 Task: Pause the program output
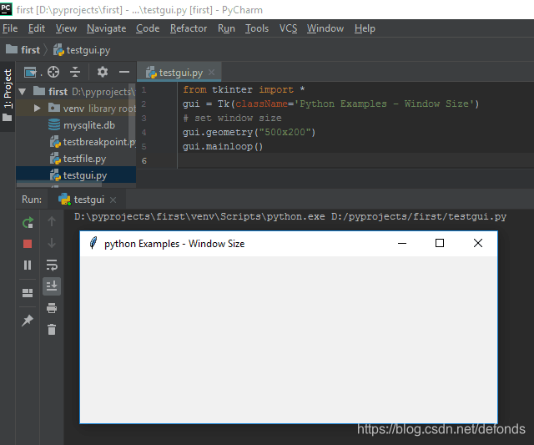coord(28,265)
